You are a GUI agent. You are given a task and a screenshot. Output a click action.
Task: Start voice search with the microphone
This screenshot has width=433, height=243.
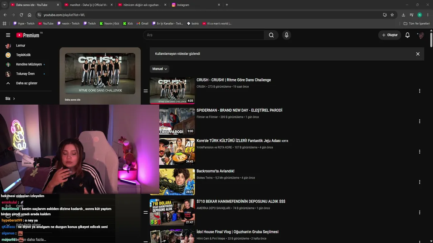coord(287,35)
